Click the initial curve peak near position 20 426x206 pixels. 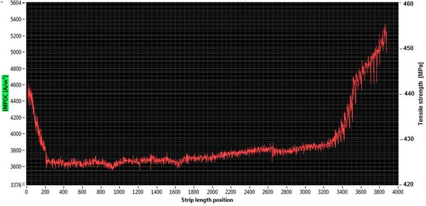(29, 86)
